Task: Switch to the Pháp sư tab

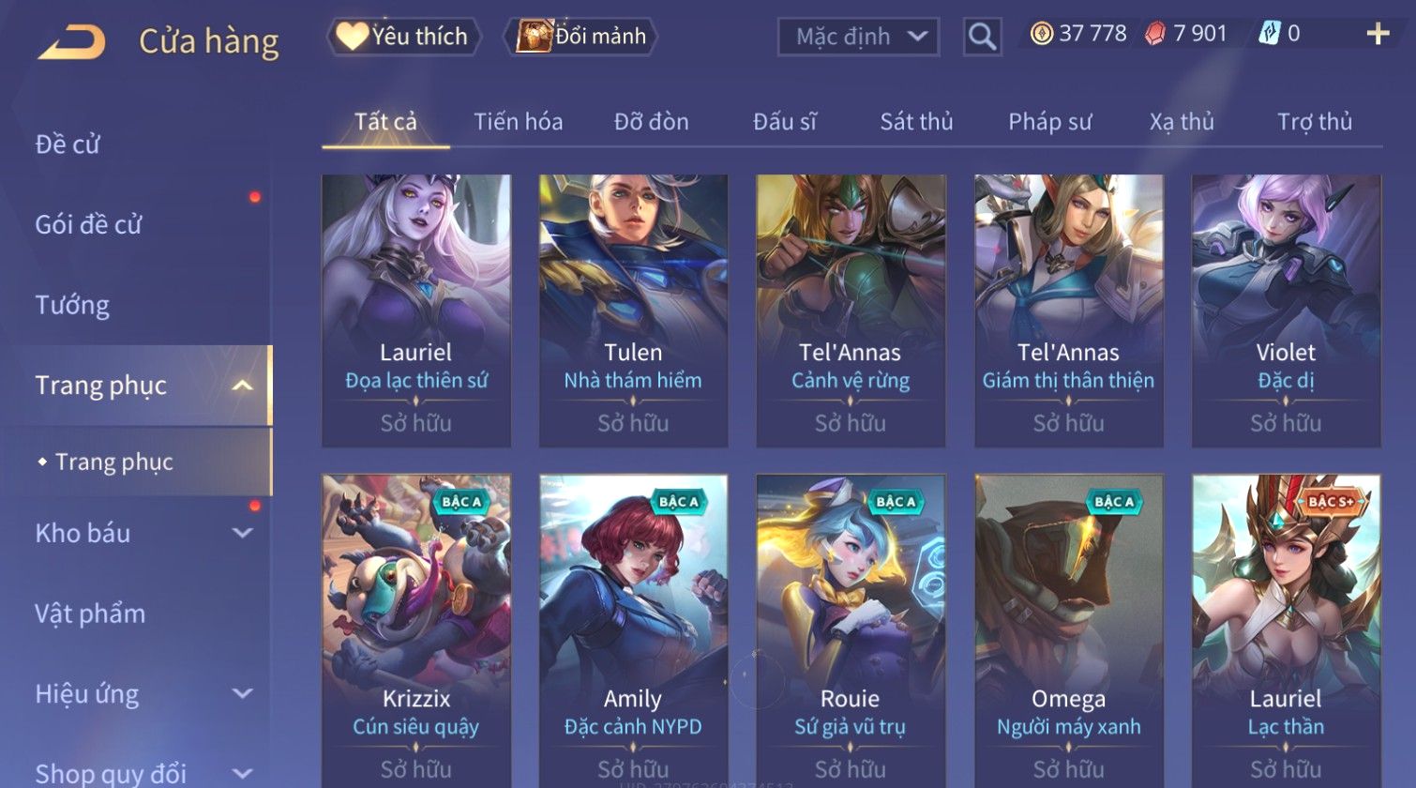Action: (x=1049, y=122)
